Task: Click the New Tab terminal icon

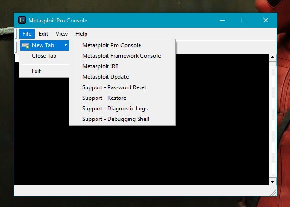Action: coord(25,45)
